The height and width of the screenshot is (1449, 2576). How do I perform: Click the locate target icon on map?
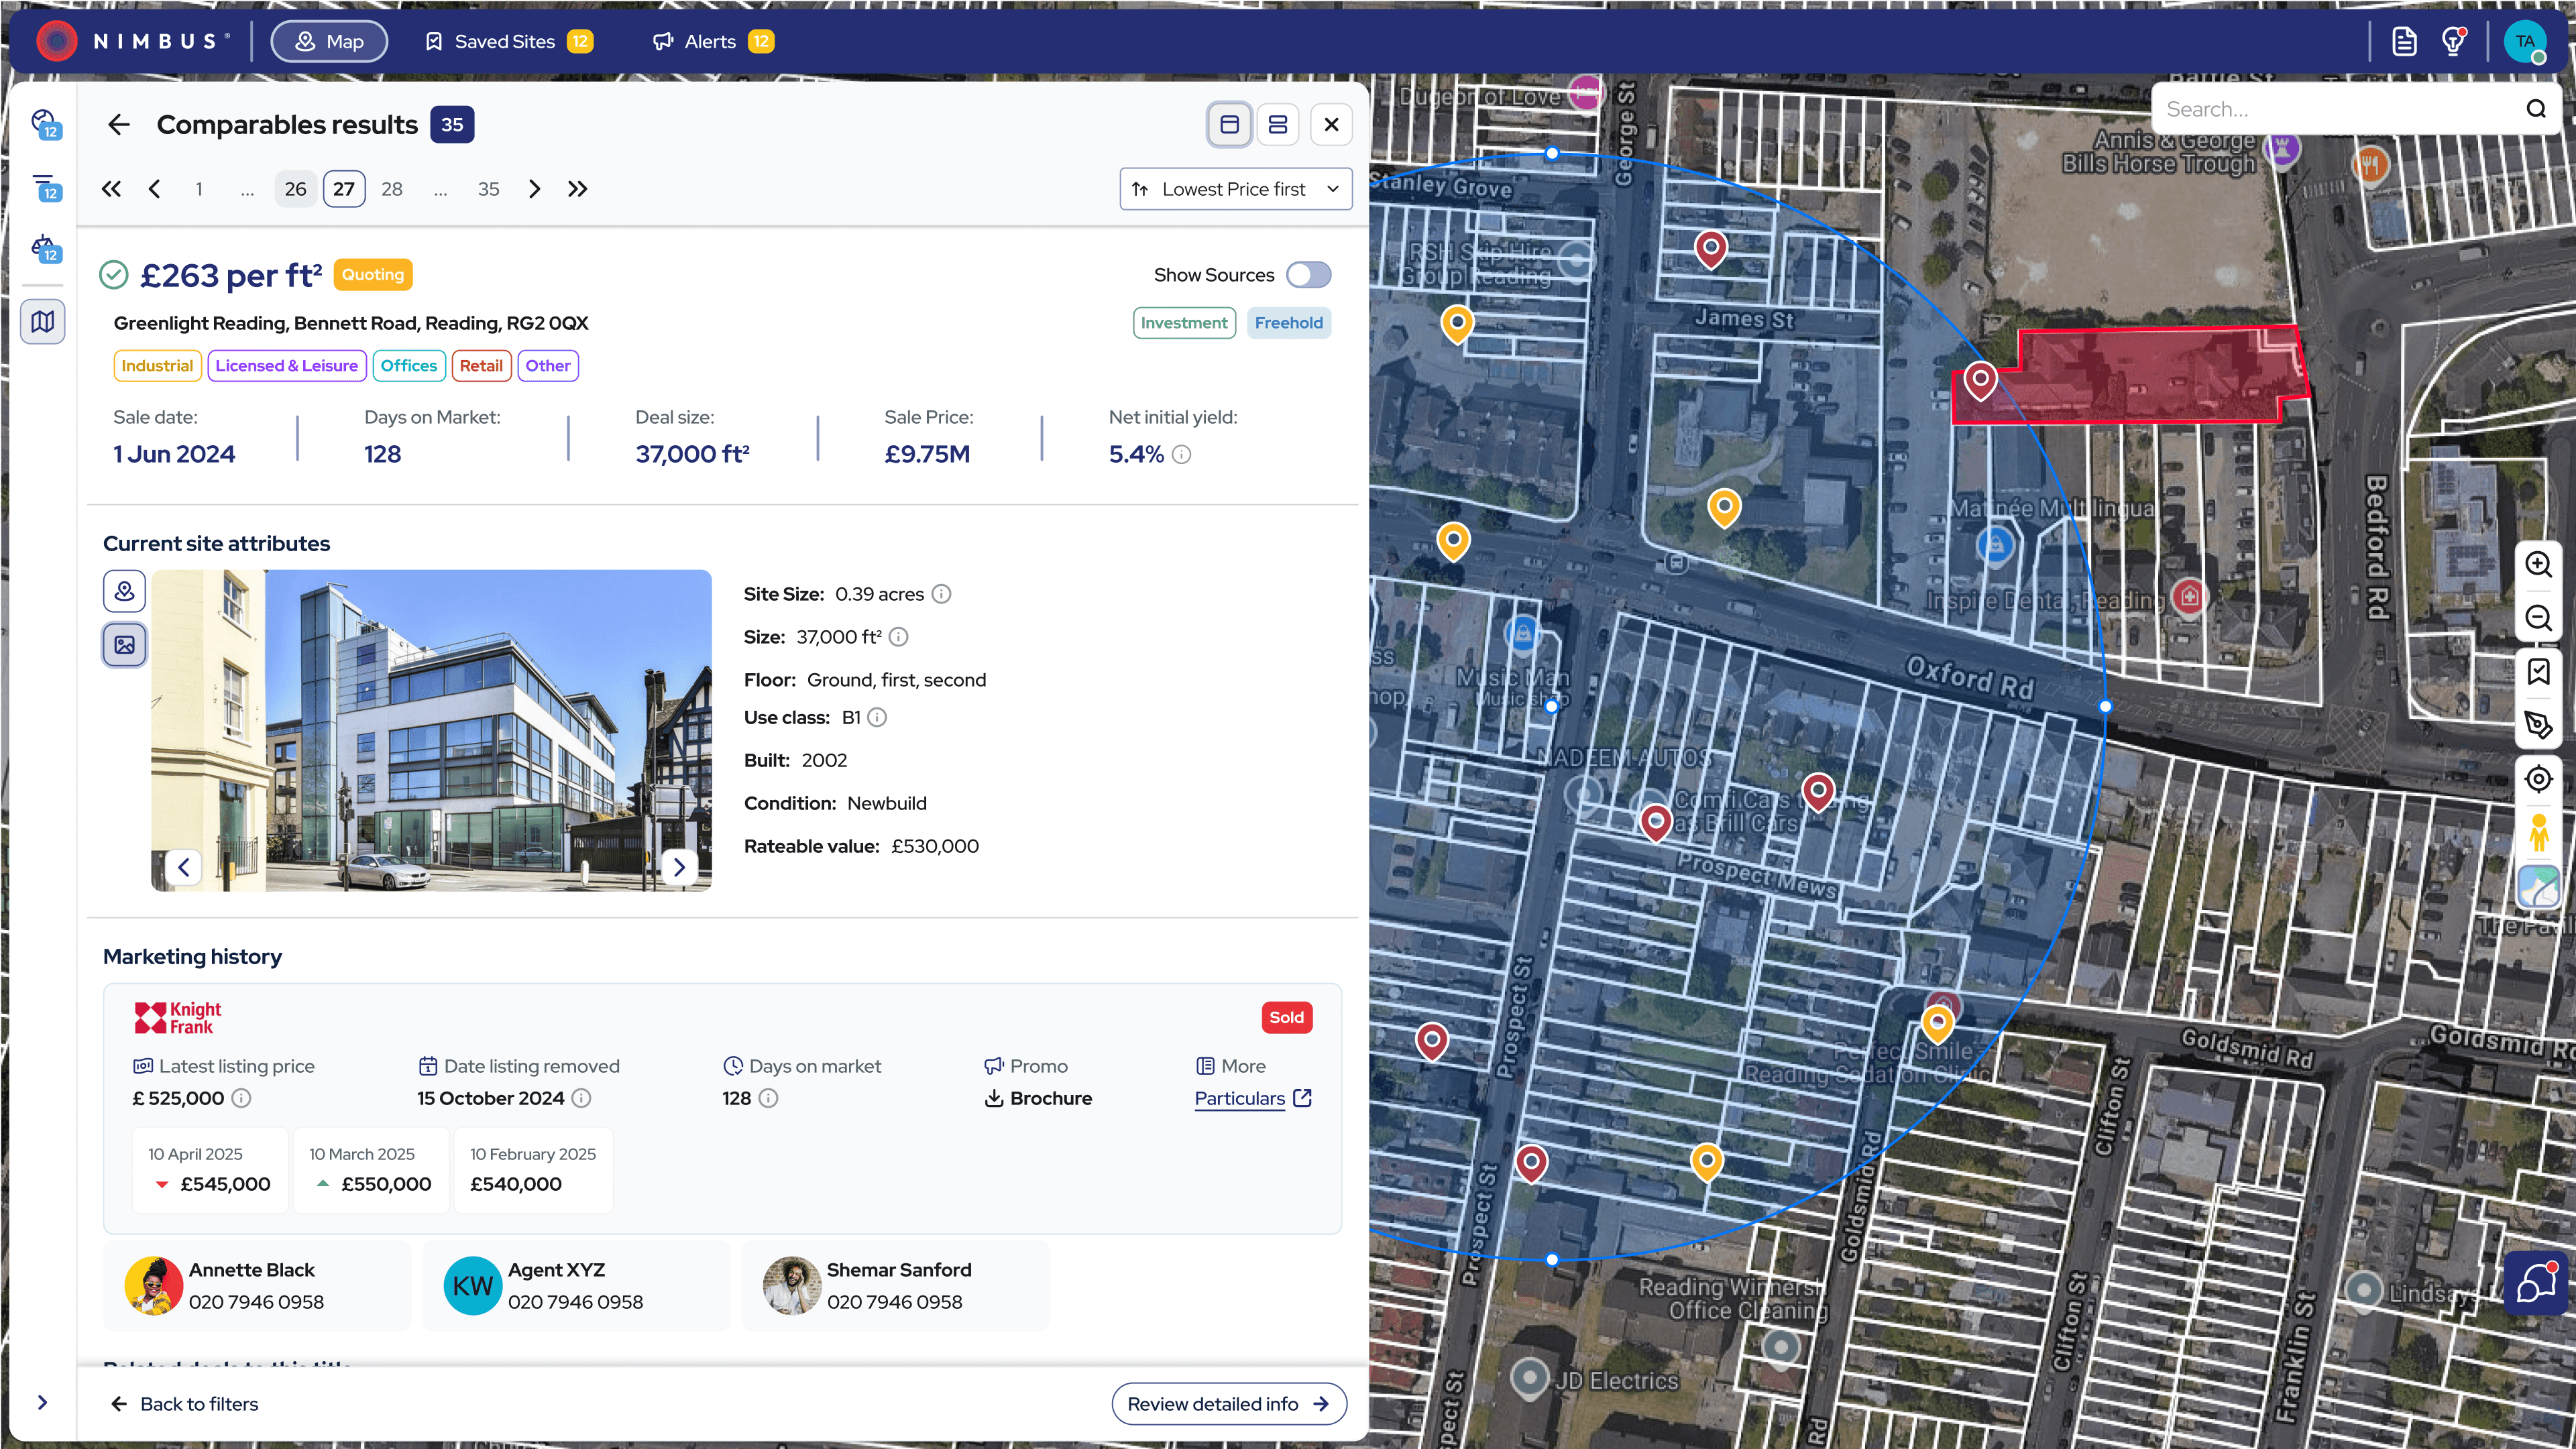2538,779
